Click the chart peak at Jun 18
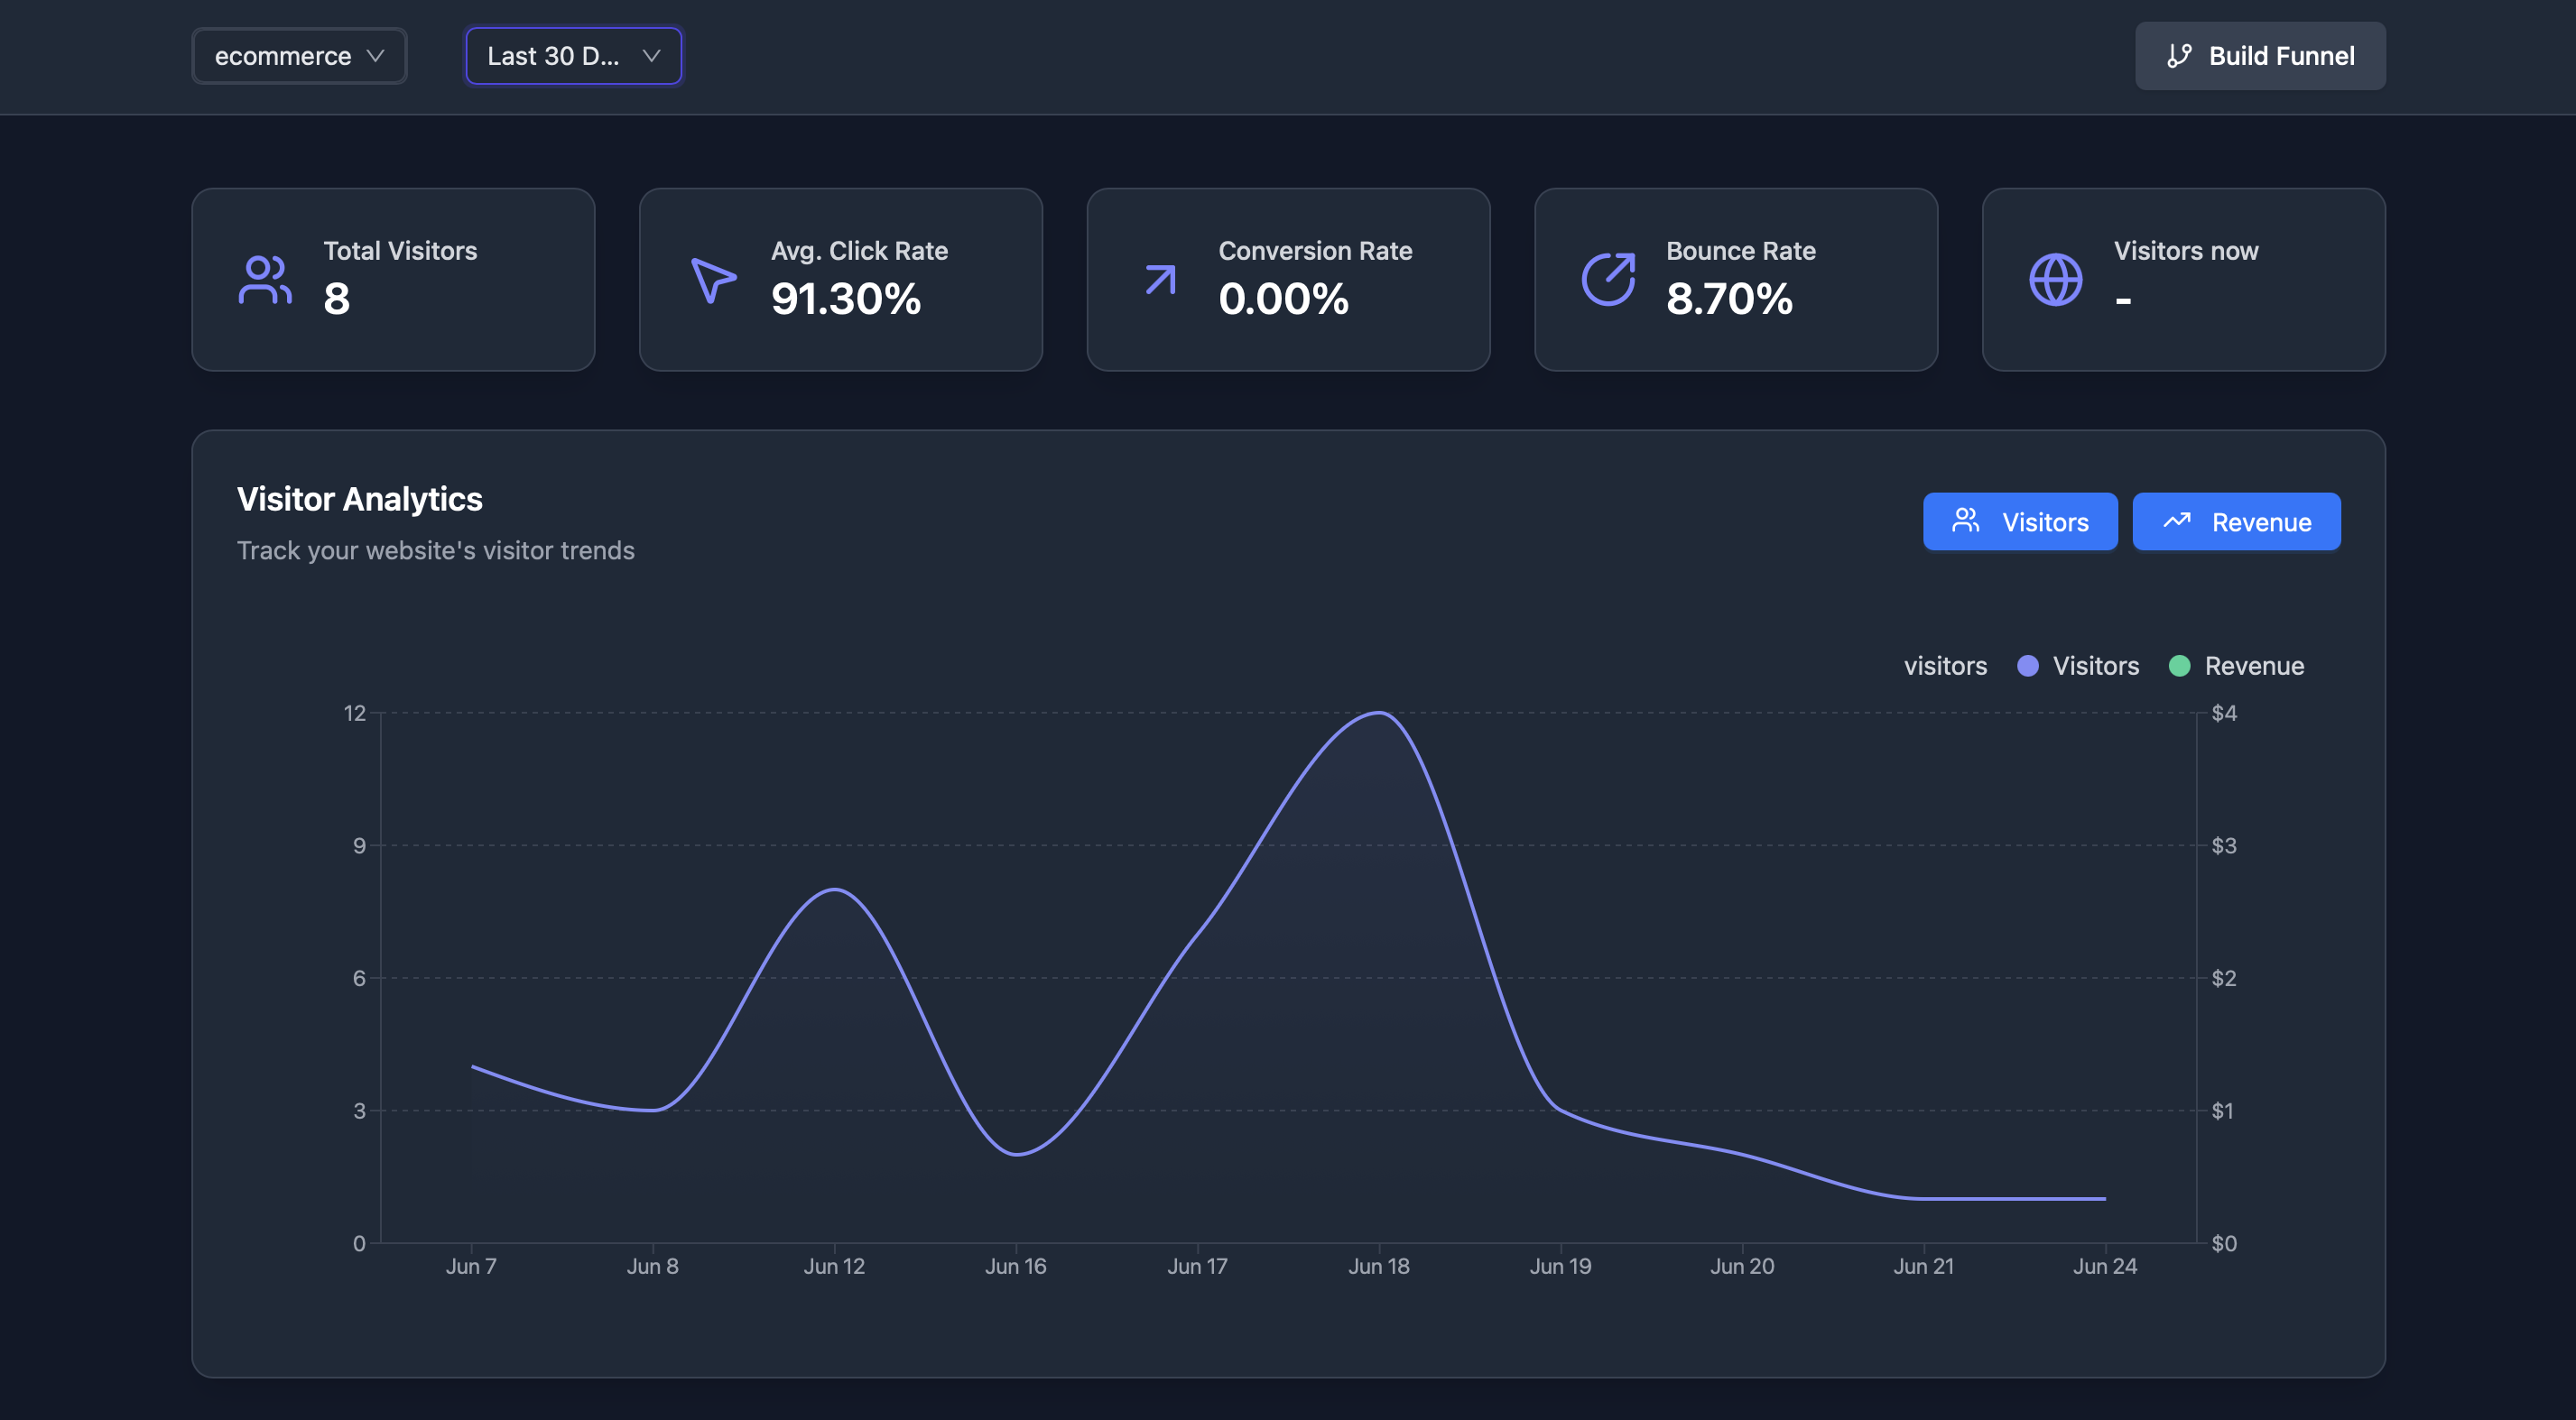 1380,714
